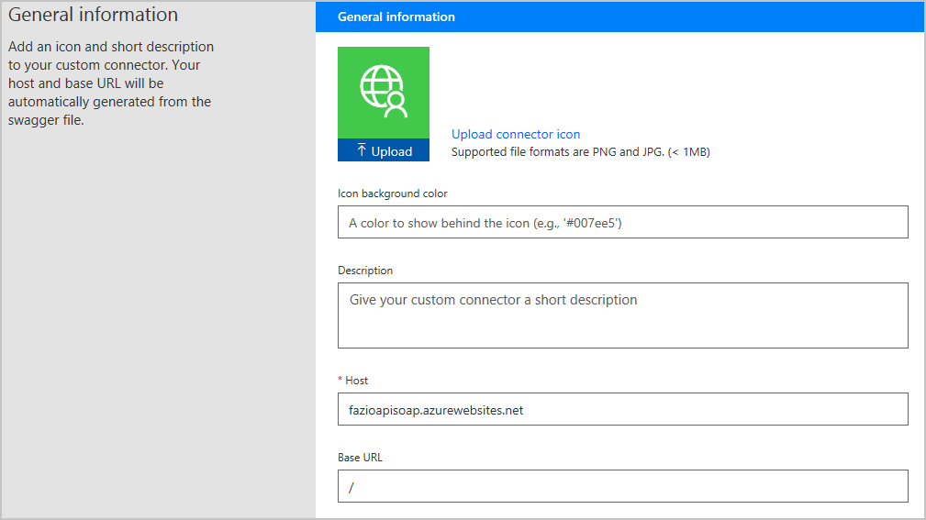The width and height of the screenshot is (926, 520).
Task: Click the blue Upload button
Action: (384, 150)
